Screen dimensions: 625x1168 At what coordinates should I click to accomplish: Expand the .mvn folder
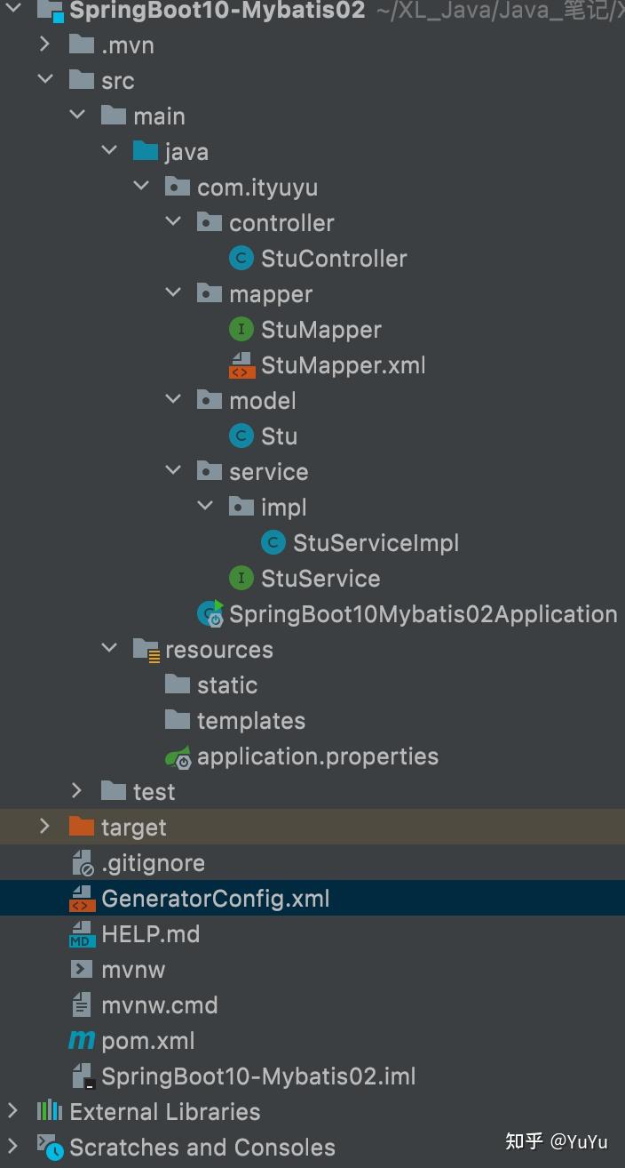[x=46, y=44]
